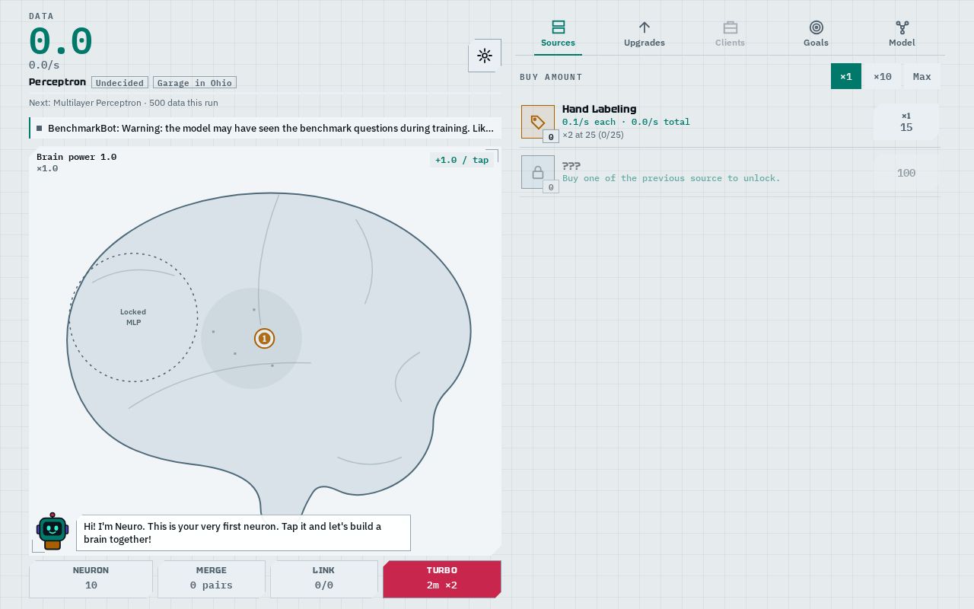The image size is (974, 609).
Task: Click the Next: Multilayer Perceptron text
Action: (123, 103)
